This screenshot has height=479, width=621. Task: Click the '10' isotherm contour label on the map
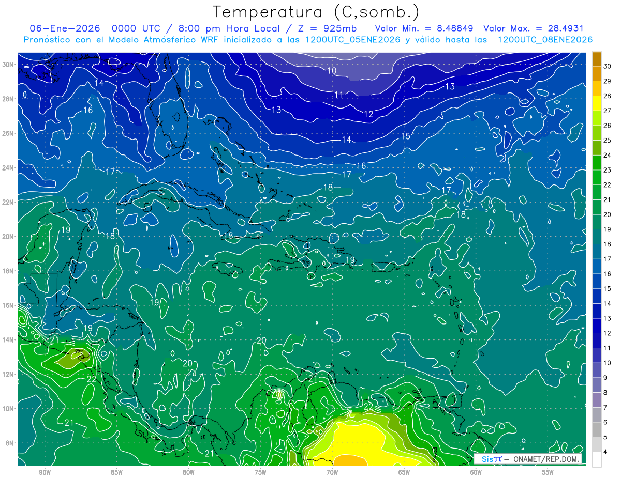tap(332, 70)
